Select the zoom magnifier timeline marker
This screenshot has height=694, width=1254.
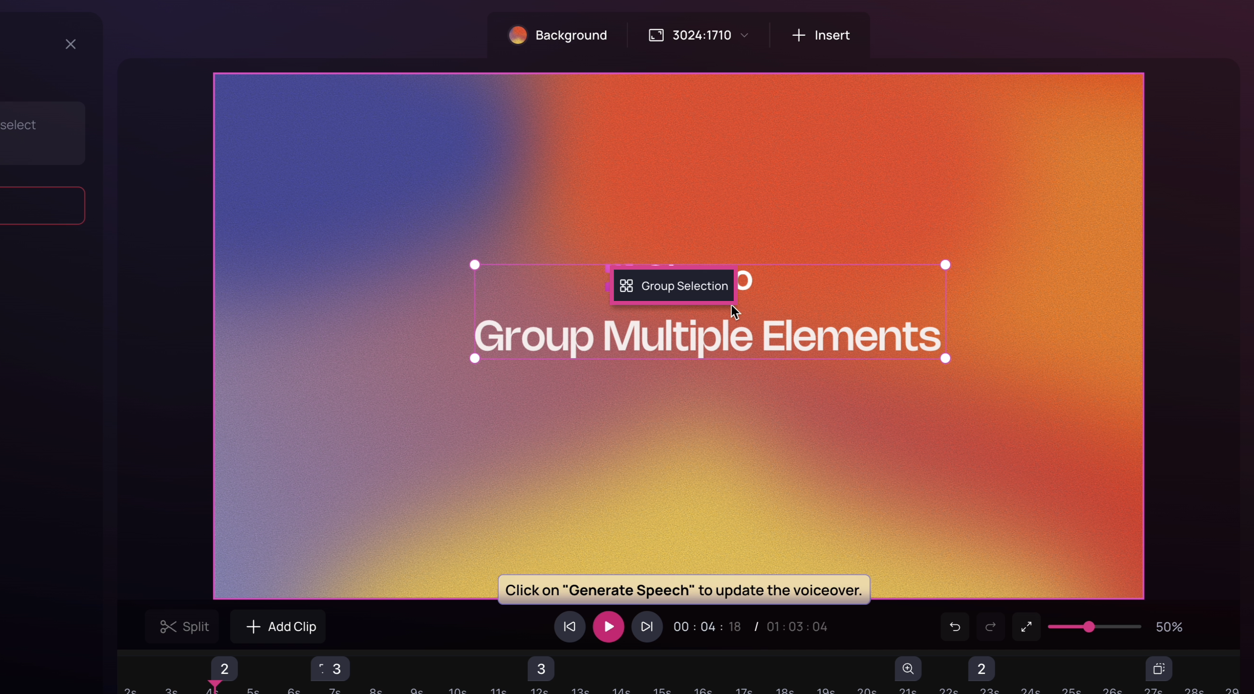(x=908, y=669)
